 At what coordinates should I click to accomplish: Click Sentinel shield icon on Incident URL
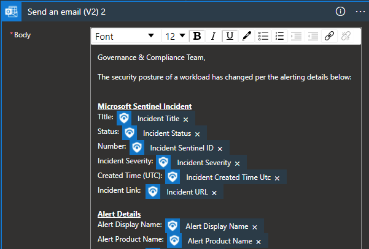tap(153, 191)
